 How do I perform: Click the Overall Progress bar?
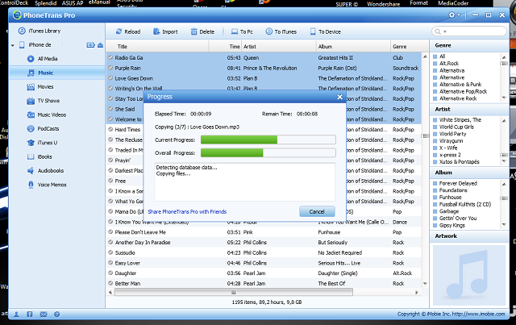point(268,152)
